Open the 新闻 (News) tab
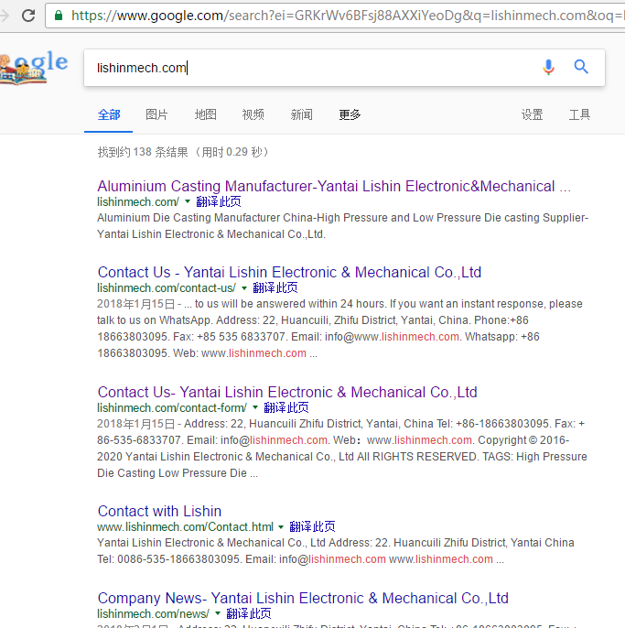Screen dimensions: 625x628 [301, 114]
